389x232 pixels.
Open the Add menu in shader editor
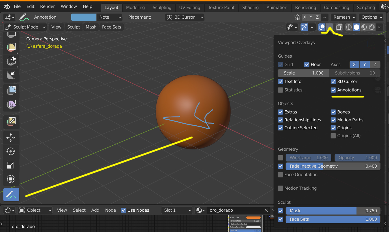point(95,210)
